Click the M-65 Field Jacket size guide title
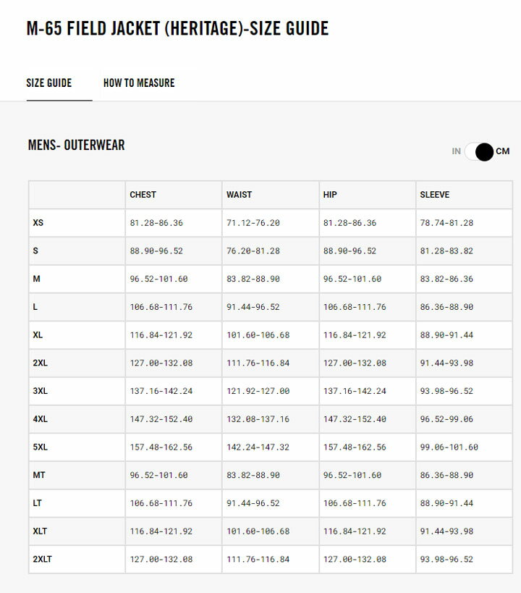This screenshot has width=521, height=593. pyautogui.click(x=177, y=29)
